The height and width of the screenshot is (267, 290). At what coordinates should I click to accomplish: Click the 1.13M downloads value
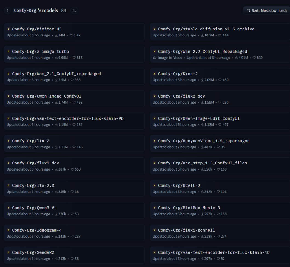coord(209,125)
